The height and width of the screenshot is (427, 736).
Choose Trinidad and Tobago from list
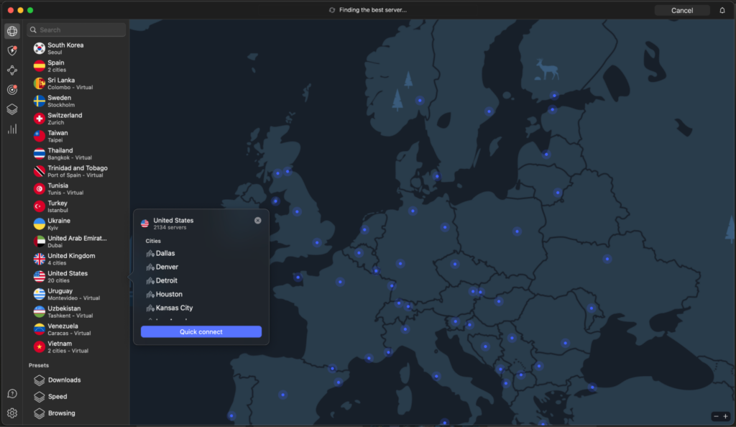point(78,171)
